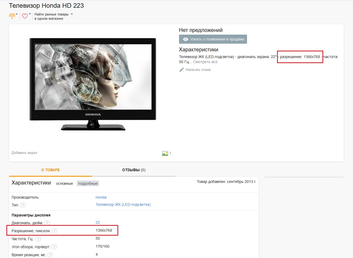Click 'Написать отзыв' link

coord(198,70)
